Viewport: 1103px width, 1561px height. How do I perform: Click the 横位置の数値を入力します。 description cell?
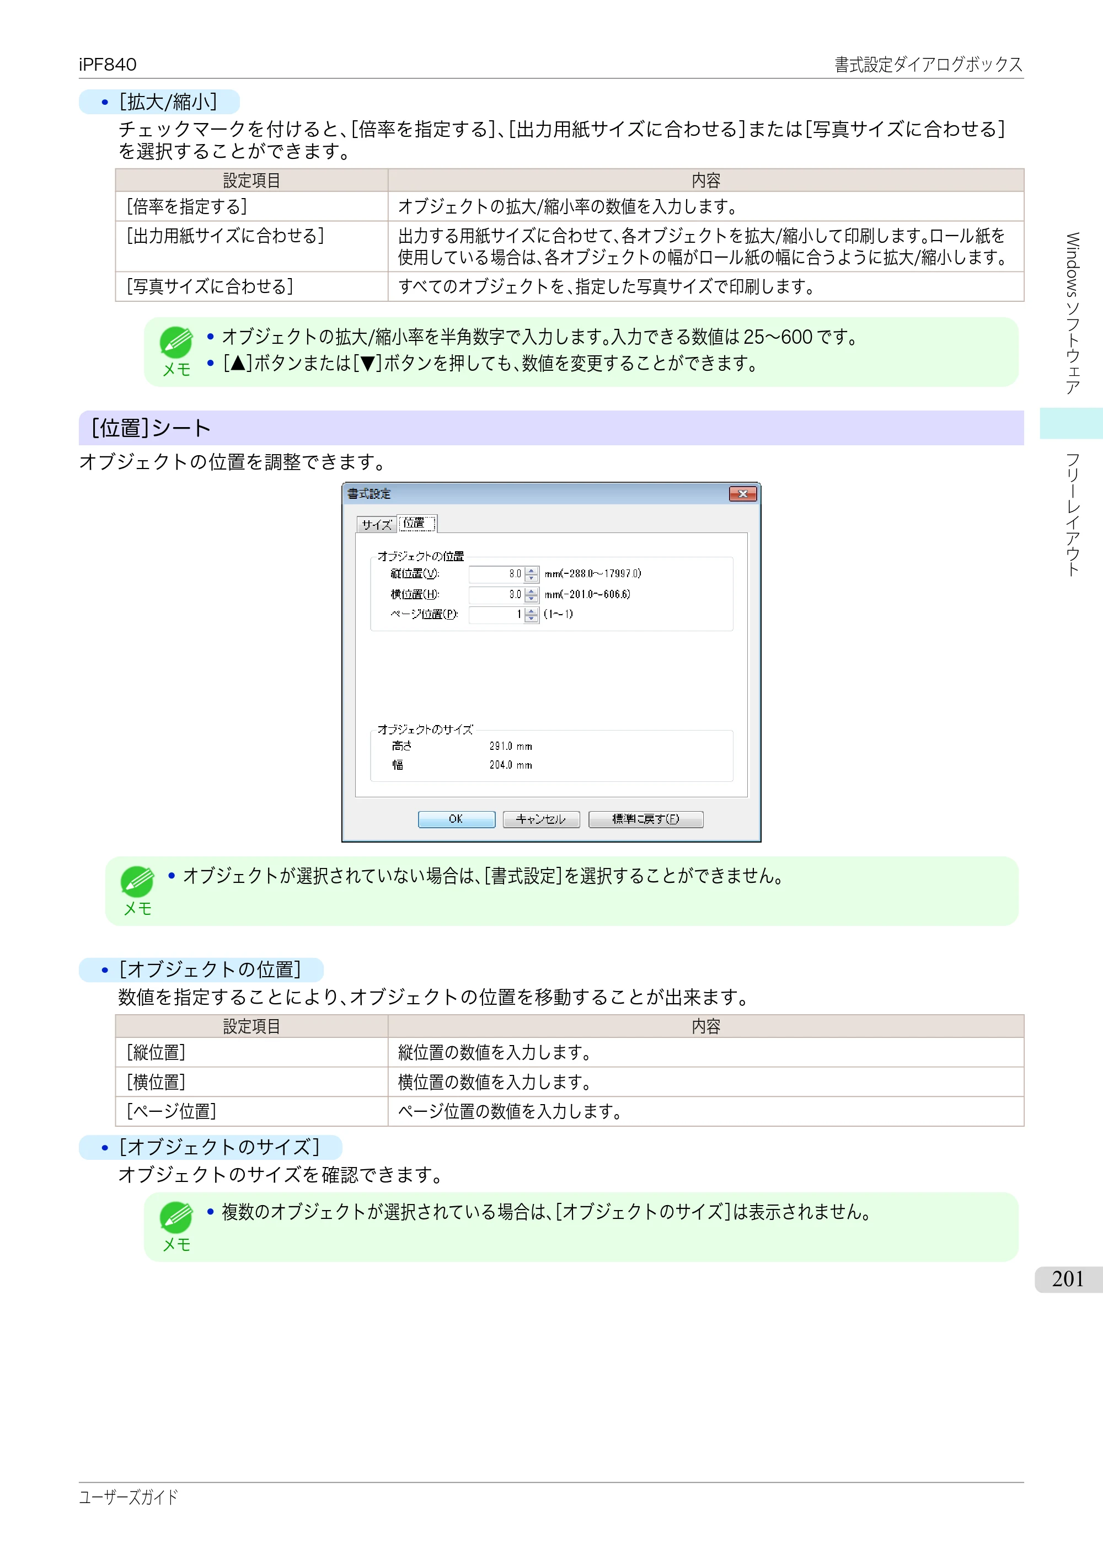tap(705, 1081)
